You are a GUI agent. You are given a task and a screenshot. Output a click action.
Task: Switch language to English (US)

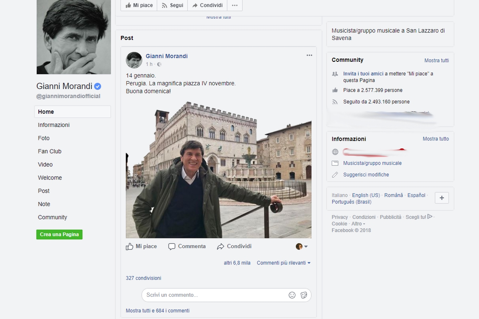tap(366, 195)
